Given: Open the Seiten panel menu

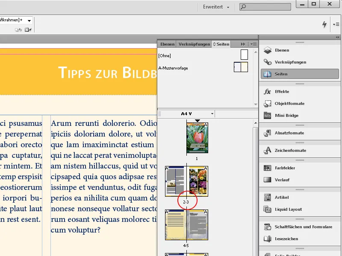Looking at the screenshot, I should 254,44.
